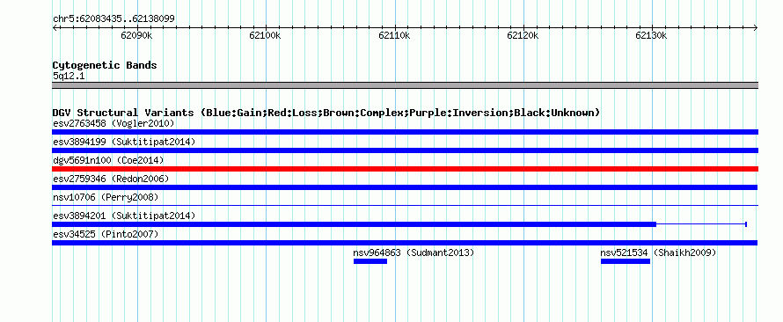Click the esv3894201 (Suktitipat2014) label
The image size is (783, 322).
click(x=124, y=216)
